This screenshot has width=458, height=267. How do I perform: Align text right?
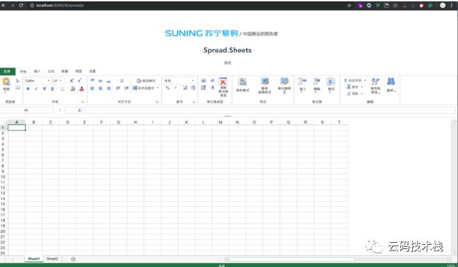(x=109, y=89)
